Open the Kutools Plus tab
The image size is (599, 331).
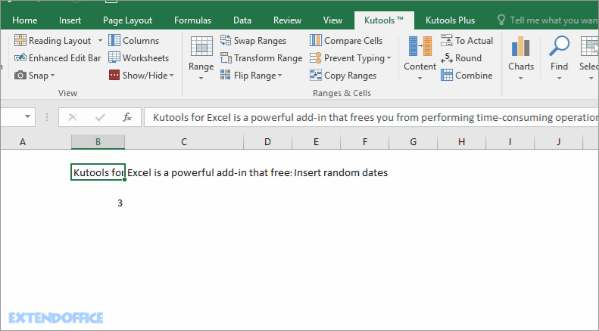(450, 20)
